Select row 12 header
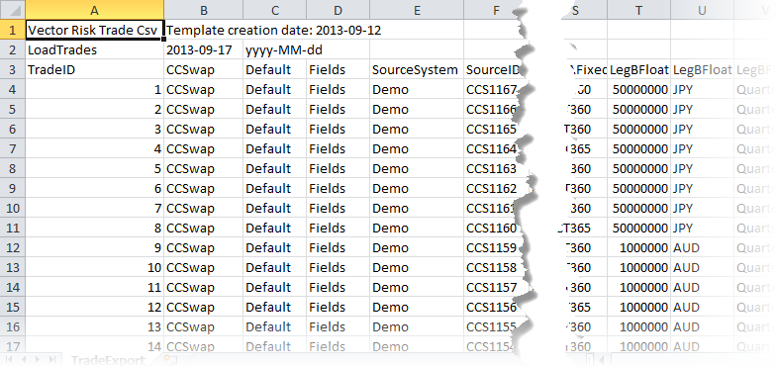 coord(12,247)
